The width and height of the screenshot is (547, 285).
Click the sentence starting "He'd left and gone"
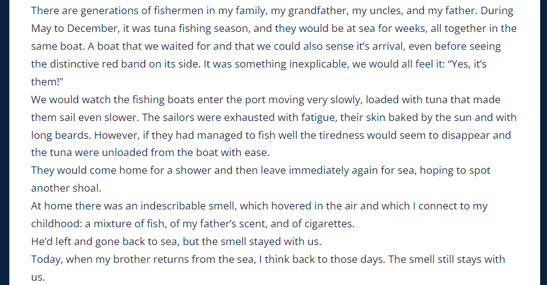176,241
